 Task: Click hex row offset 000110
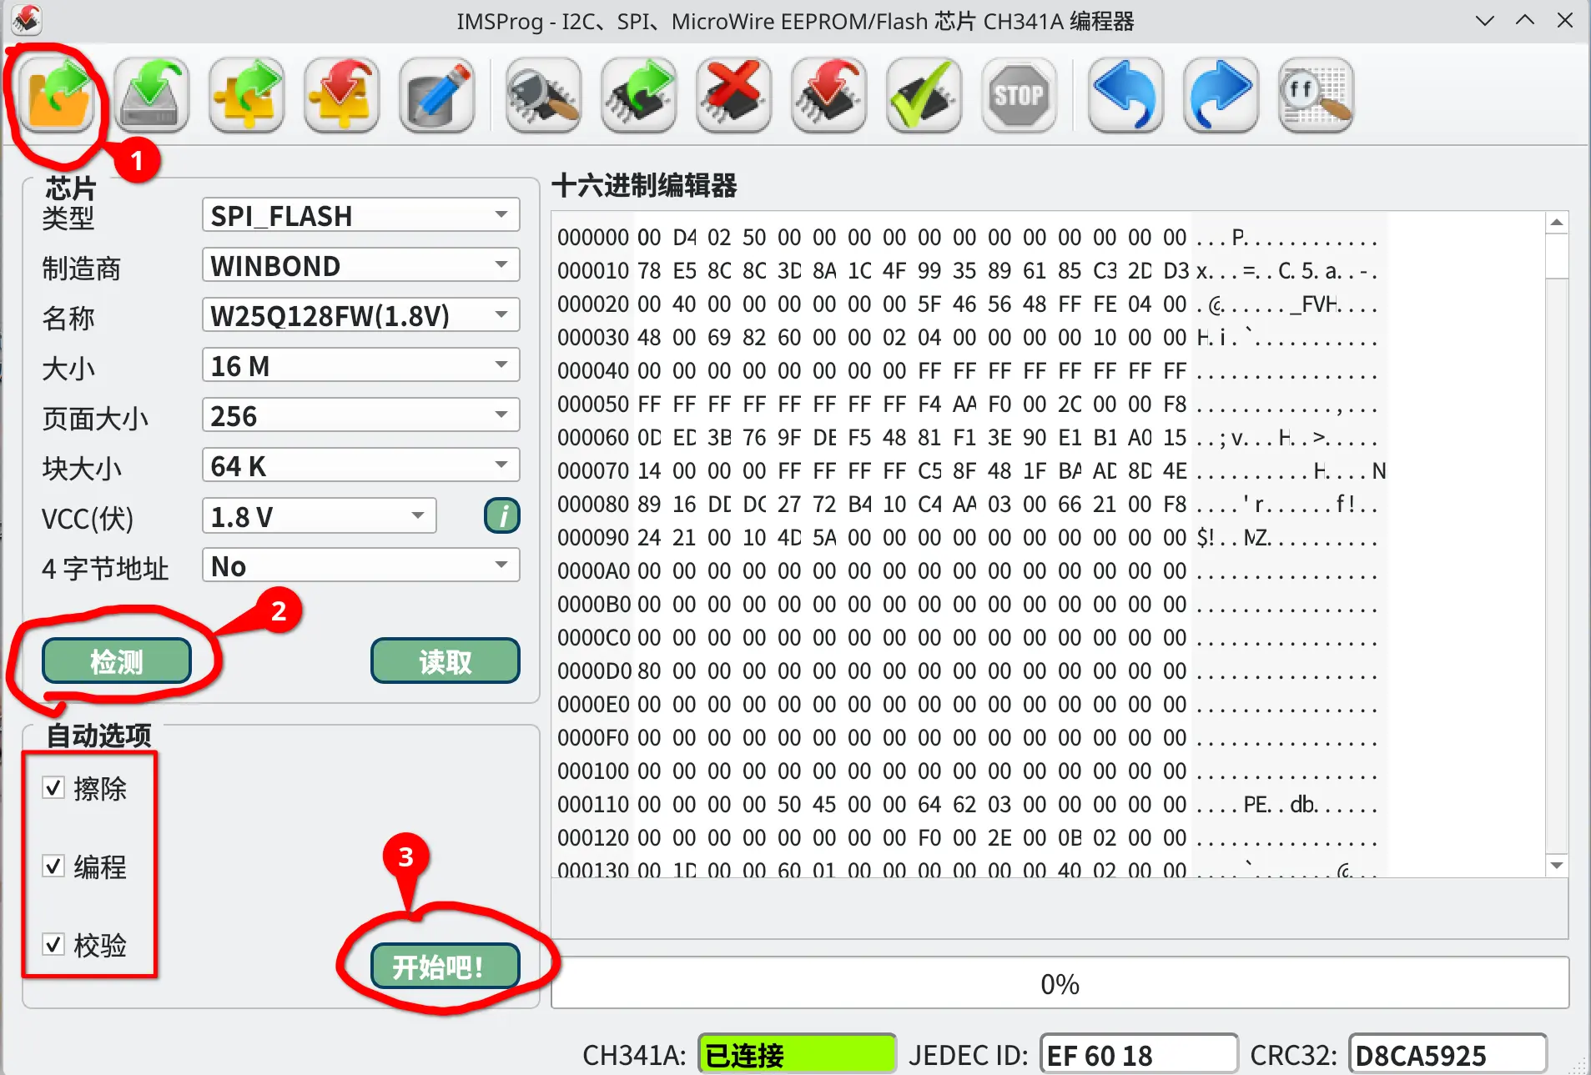click(593, 805)
